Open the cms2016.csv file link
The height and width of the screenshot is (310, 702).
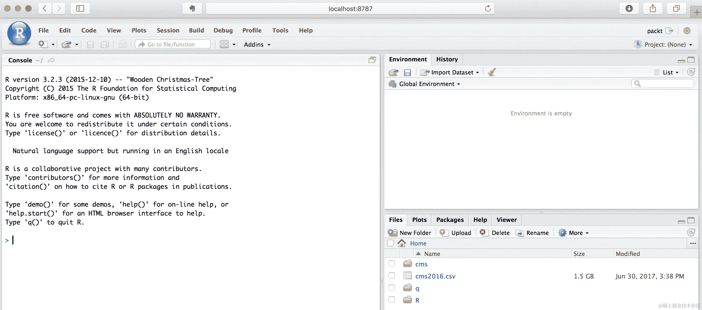coord(435,276)
